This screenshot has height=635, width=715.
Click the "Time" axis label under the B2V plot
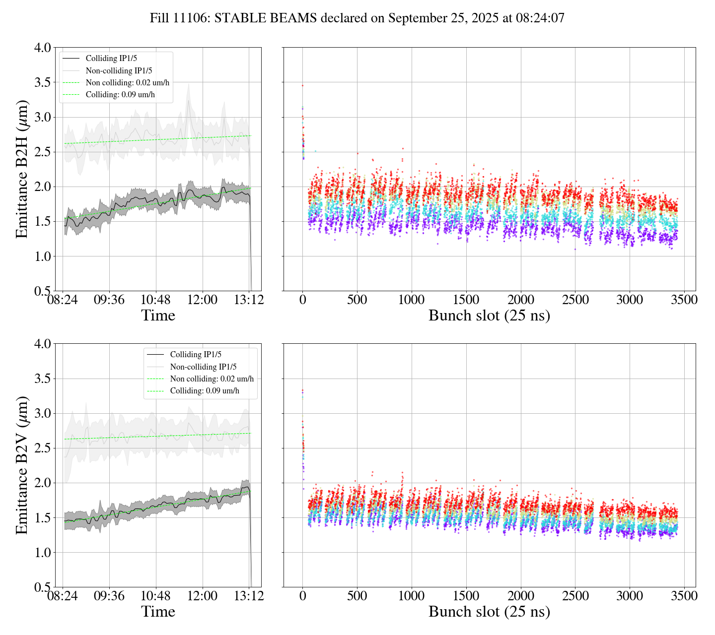(x=158, y=612)
